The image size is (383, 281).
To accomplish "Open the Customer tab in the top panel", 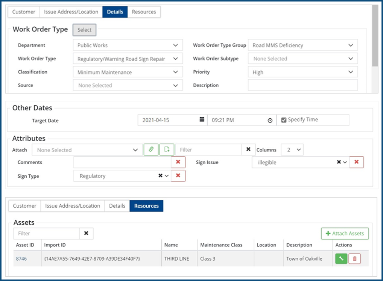I will [24, 12].
